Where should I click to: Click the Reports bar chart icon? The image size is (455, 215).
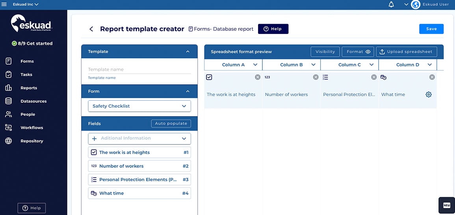[x=8, y=88]
